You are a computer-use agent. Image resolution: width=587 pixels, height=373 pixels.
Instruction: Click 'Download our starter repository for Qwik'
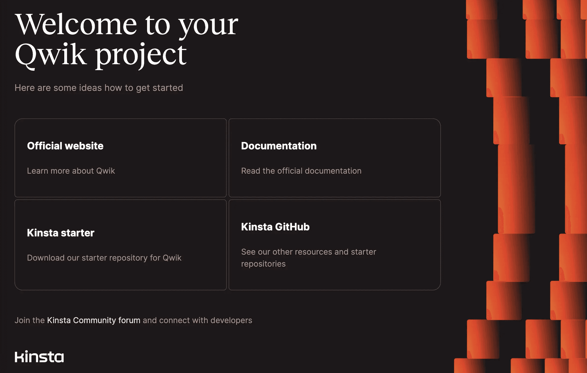(x=104, y=258)
